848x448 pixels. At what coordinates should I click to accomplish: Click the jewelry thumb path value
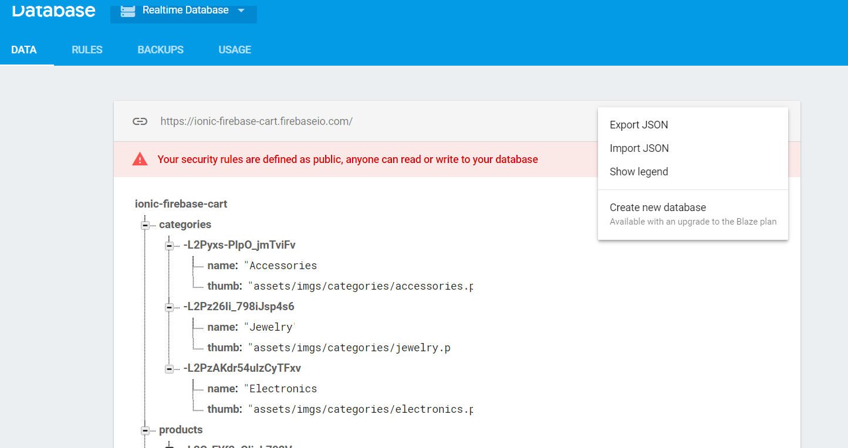349,348
